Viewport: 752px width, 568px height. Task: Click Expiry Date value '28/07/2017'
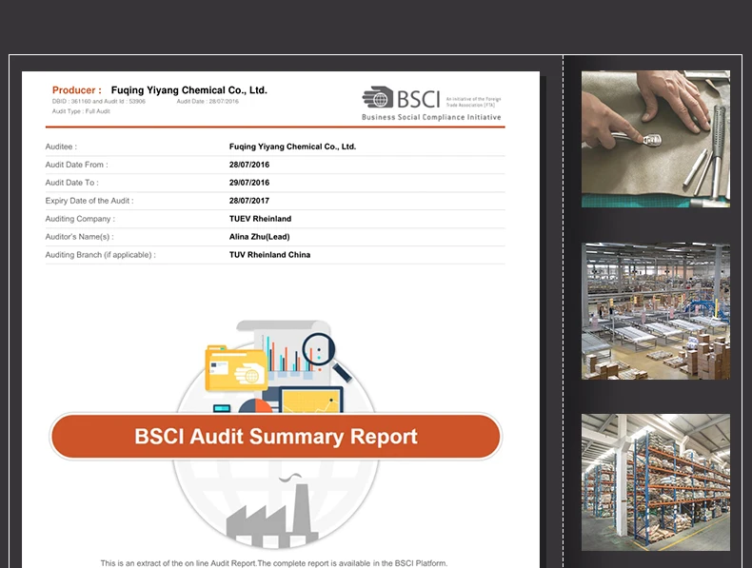(x=249, y=201)
